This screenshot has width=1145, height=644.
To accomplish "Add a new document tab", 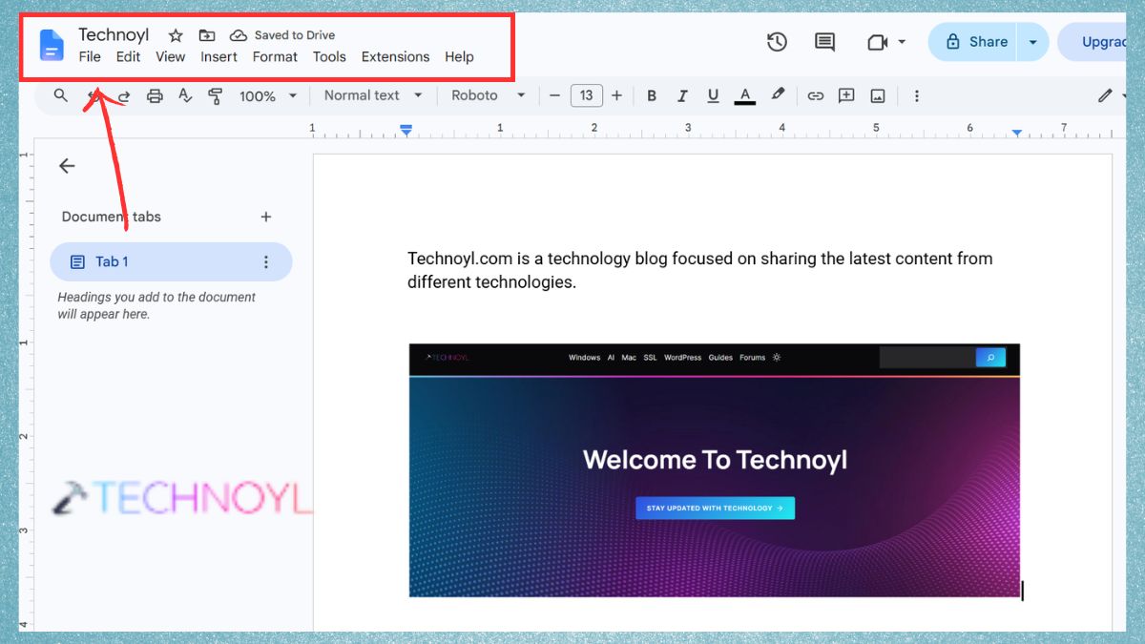I will [266, 217].
